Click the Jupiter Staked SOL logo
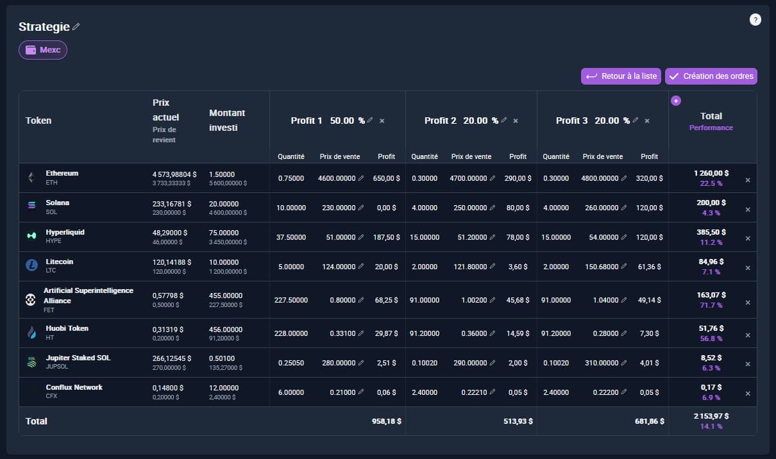The width and height of the screenshot is (776, 459). tap(31, 362)
